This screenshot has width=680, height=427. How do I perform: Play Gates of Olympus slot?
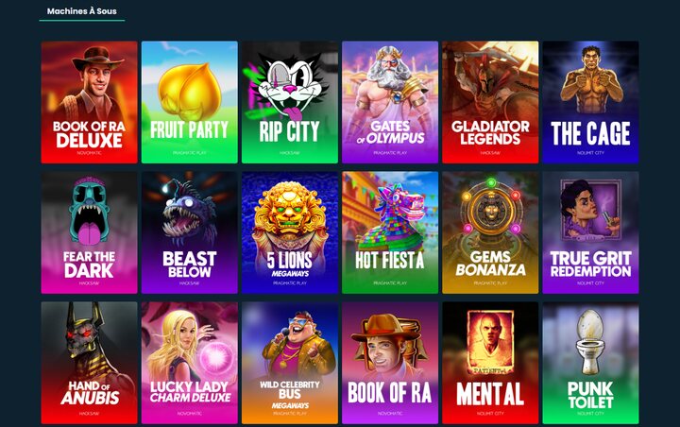(390, 102)
